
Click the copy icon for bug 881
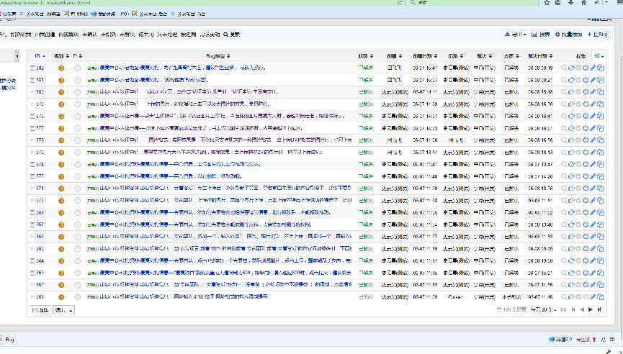(x=601, y=80)
